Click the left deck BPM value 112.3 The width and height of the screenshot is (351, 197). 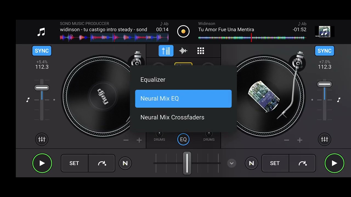click(42, 67)
